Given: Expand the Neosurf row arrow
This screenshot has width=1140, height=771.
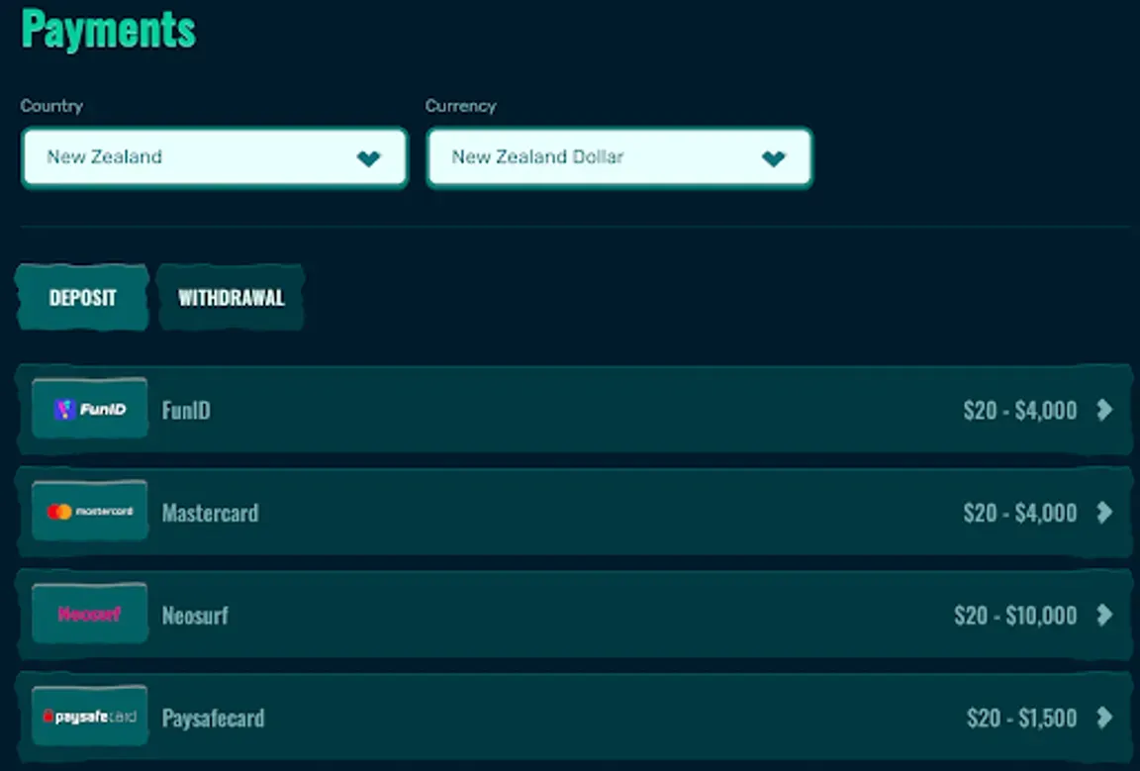Looking at the screenshot, I should click(1104, 615).
